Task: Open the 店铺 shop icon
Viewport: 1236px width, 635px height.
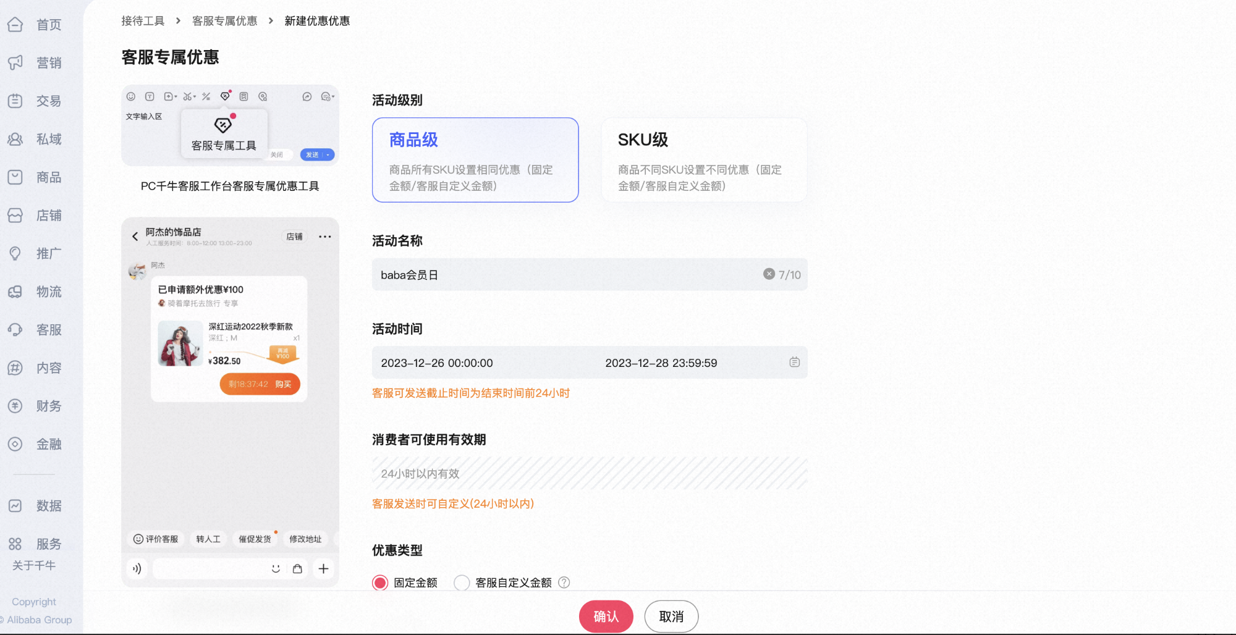Action: 15,215
